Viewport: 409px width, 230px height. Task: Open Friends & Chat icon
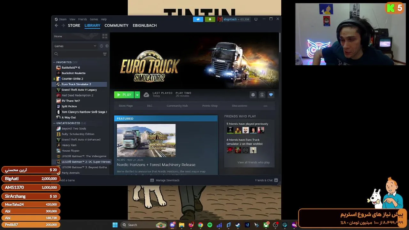pyautogui.click(x=276, y=180)
